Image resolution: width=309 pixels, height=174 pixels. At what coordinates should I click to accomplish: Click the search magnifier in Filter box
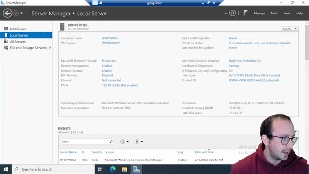(111, 142)
